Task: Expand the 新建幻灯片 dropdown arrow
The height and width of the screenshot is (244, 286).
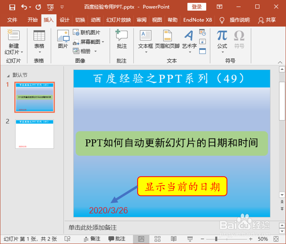Action: [x=22, y=52]
